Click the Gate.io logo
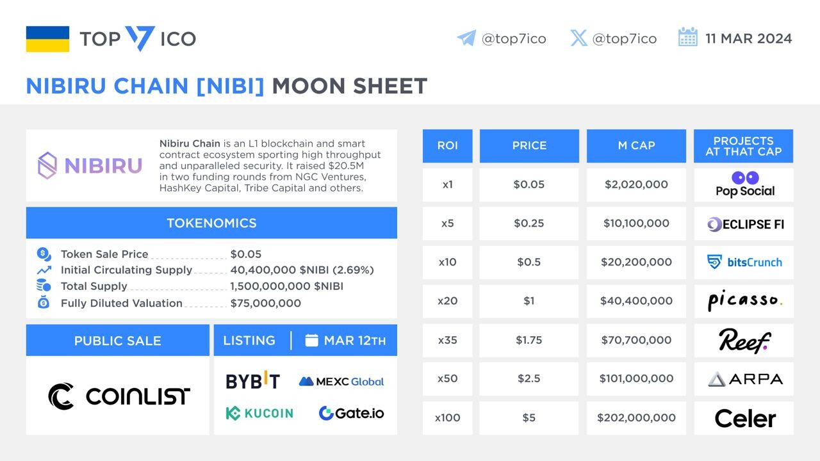This screenshot has width=820, height=461. click(351, 413)
